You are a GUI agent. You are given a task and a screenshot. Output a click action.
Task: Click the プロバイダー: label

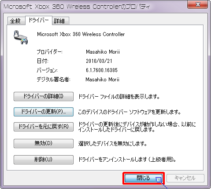click(x=50, y=52)
